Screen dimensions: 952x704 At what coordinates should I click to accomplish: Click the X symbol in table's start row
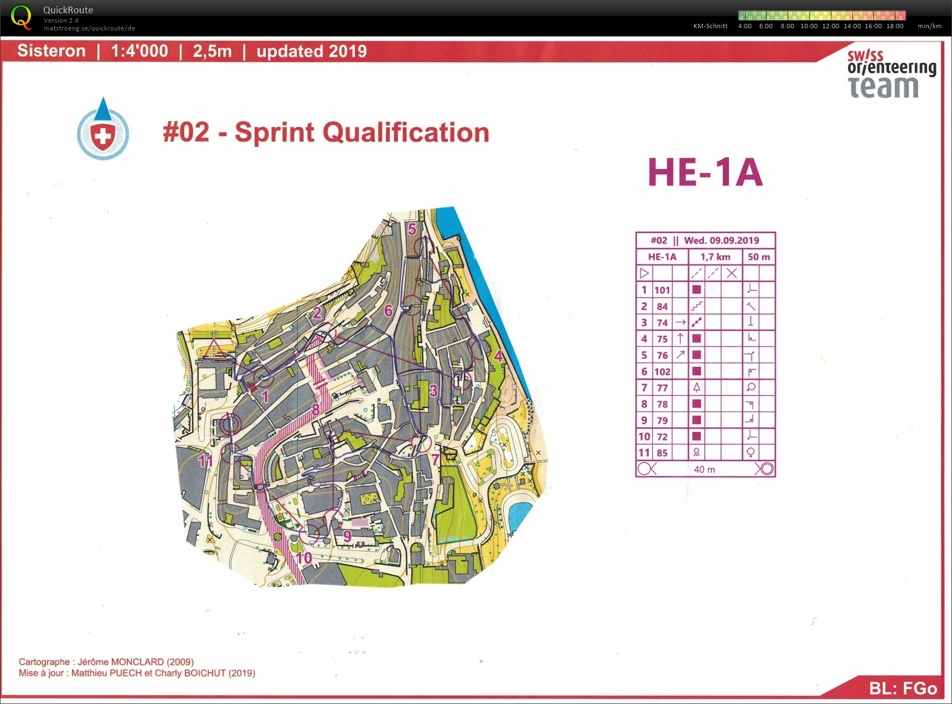pyautogui.click(x=732, y=273)
